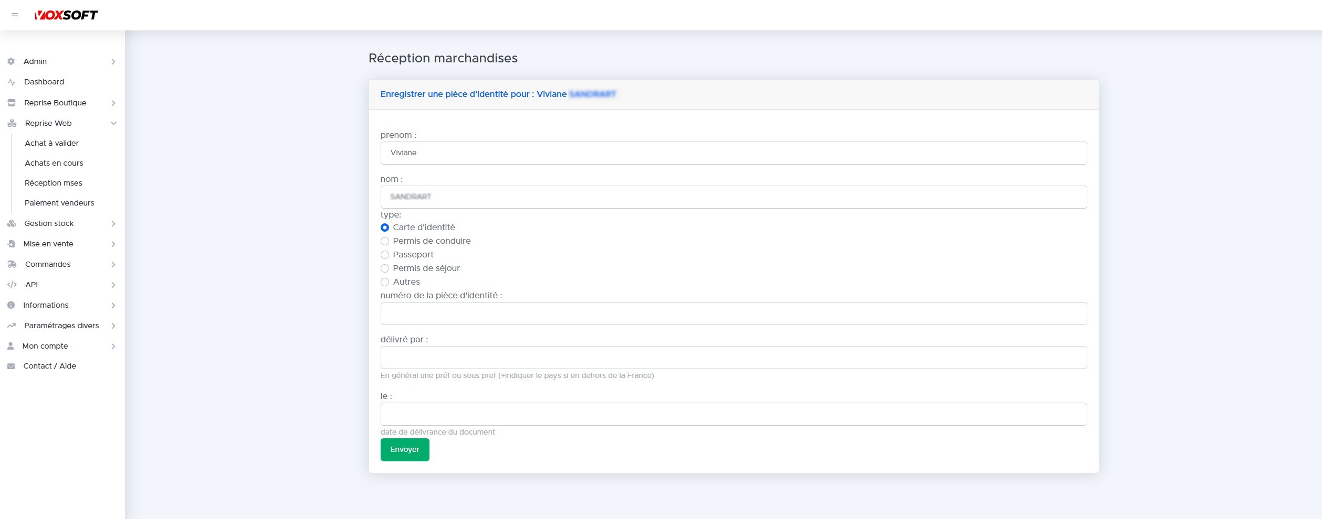Collapse the Reprise Web submenu chevron

pos(113,123)
